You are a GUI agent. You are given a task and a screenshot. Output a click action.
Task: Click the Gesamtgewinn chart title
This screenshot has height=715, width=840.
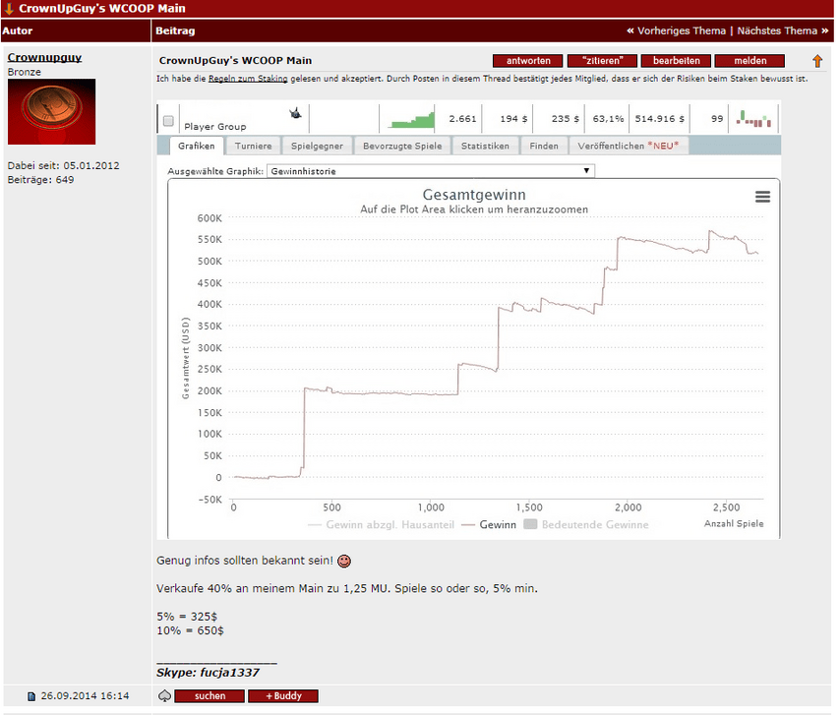(x=473, y=195)
